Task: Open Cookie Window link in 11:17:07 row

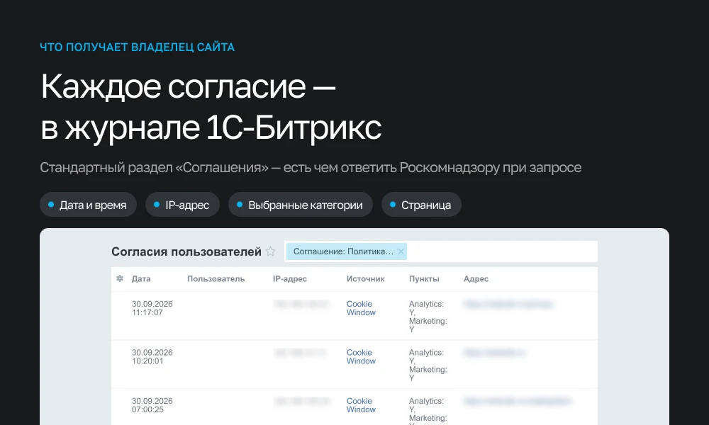Action: (361, 308)
